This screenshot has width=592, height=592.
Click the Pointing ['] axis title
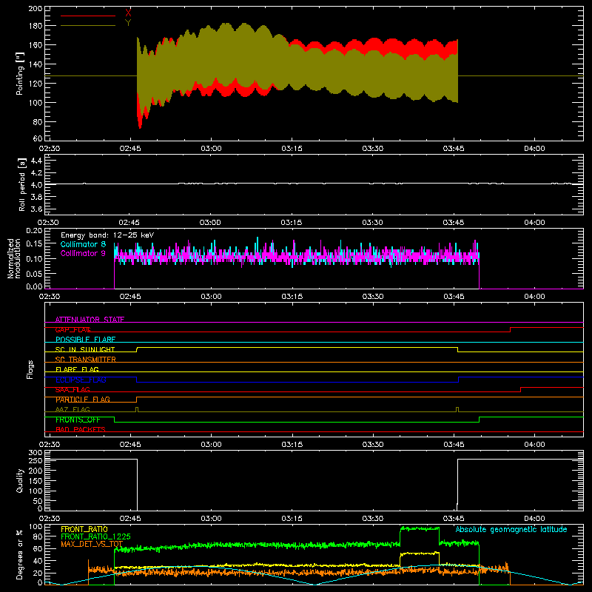click(20, 73)
